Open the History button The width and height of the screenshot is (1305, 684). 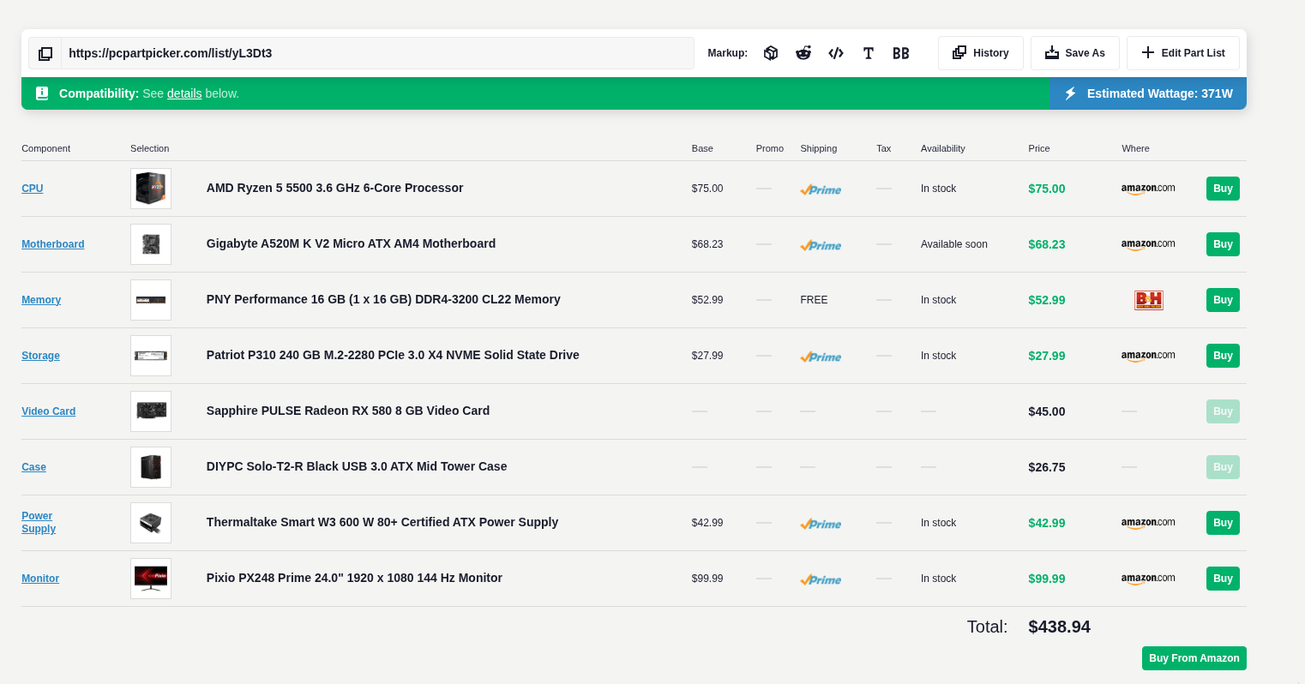coord(981,53)
